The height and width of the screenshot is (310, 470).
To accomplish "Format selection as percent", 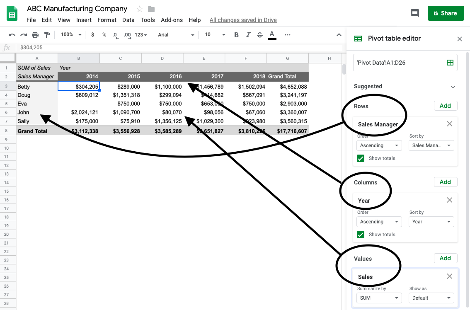I will click(x=104, y=34).
